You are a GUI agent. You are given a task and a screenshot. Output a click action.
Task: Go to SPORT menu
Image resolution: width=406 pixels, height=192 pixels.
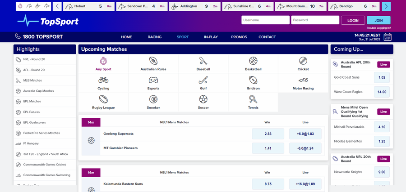click(x=183, y=37)
